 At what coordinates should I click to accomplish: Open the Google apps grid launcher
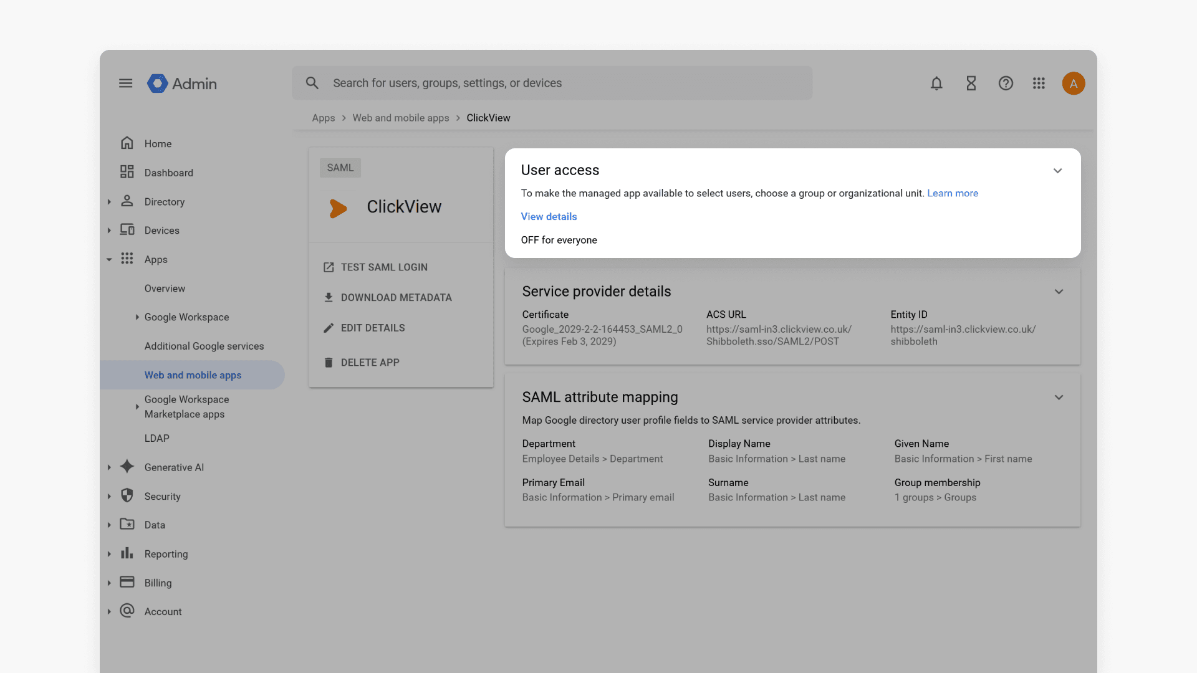[x=1039, y=84]
